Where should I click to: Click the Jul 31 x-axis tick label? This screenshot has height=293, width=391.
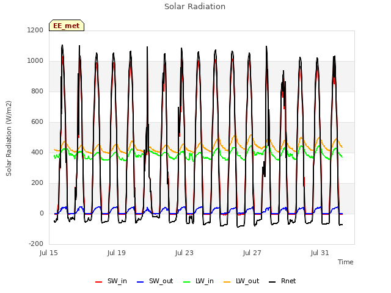point(320,253)
